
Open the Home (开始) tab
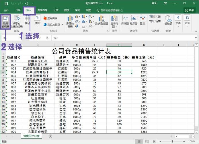click(18, 10)
